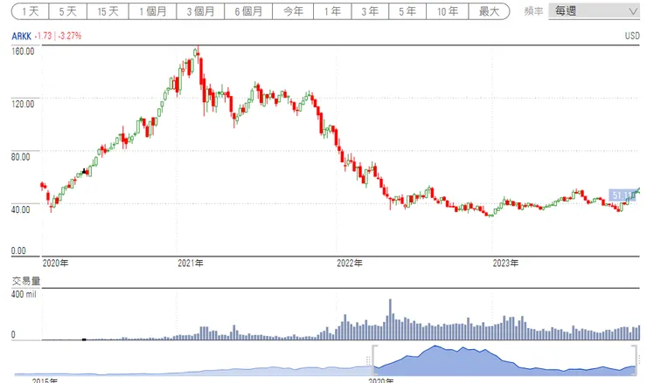647x383 pixels.
Task: Click the 2021年 x-axis label
Action: (191, 263)
